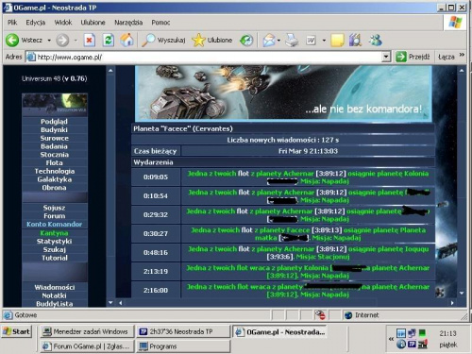The width and height of the screenshot is (472, 354).
Task: Open the Pomoc menu
Action: tap(160, 23)
